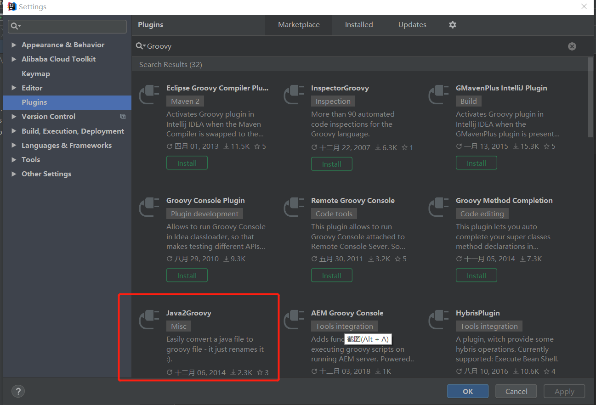Click the settings search magnifier icon
Viewport: 596px width, 405px height.
[x=16, y=26]
